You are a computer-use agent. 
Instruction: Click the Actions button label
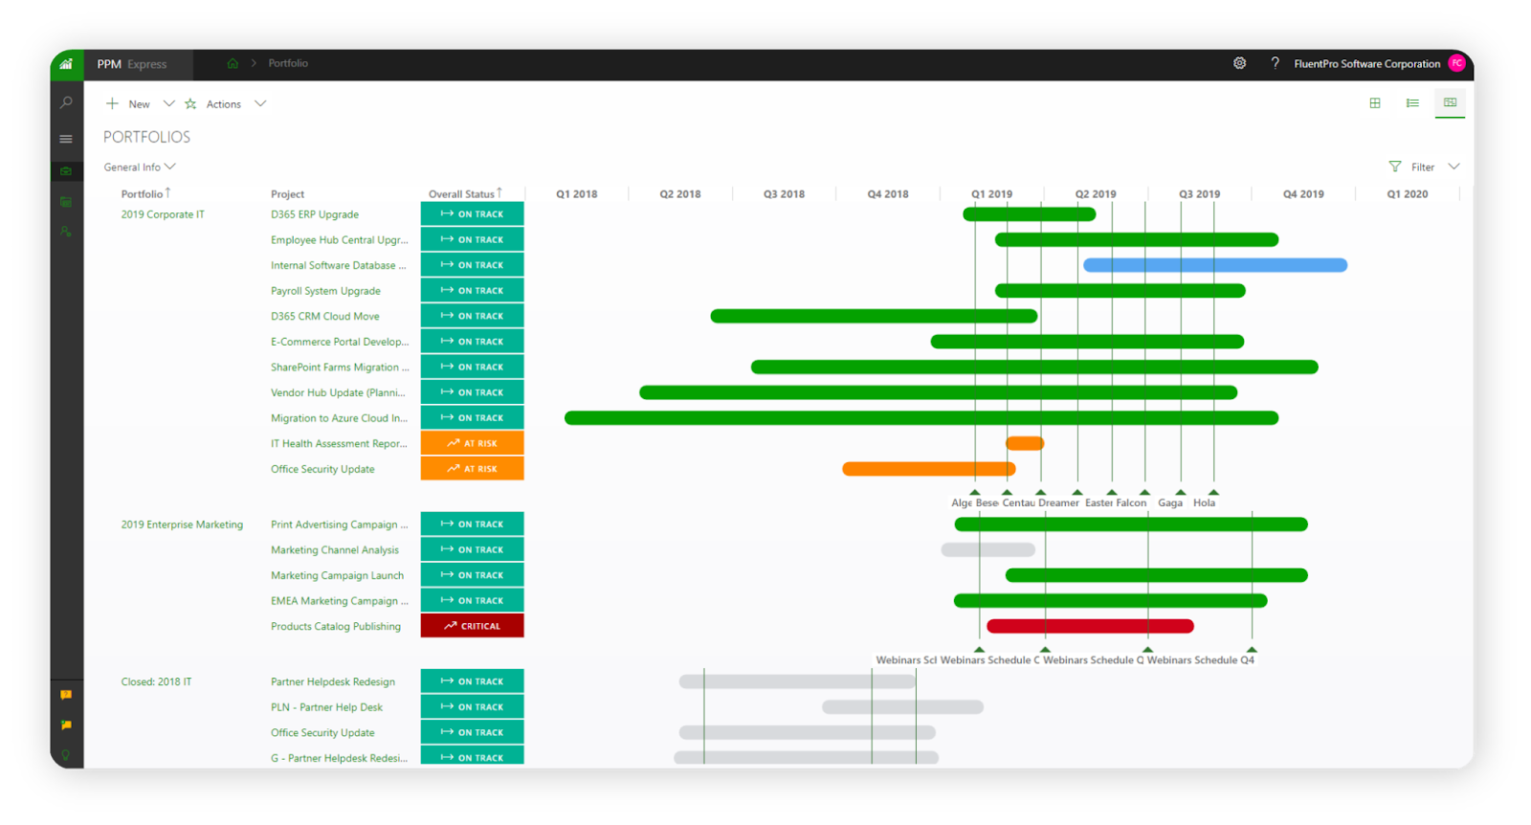click(224, 104)
